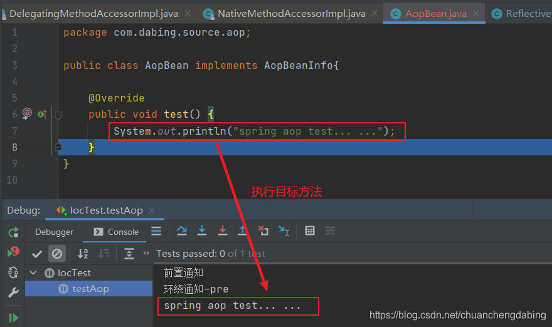The image size is (552, 327).
Task: Click console line '前置通知'
Action: [x=183, y=273]
